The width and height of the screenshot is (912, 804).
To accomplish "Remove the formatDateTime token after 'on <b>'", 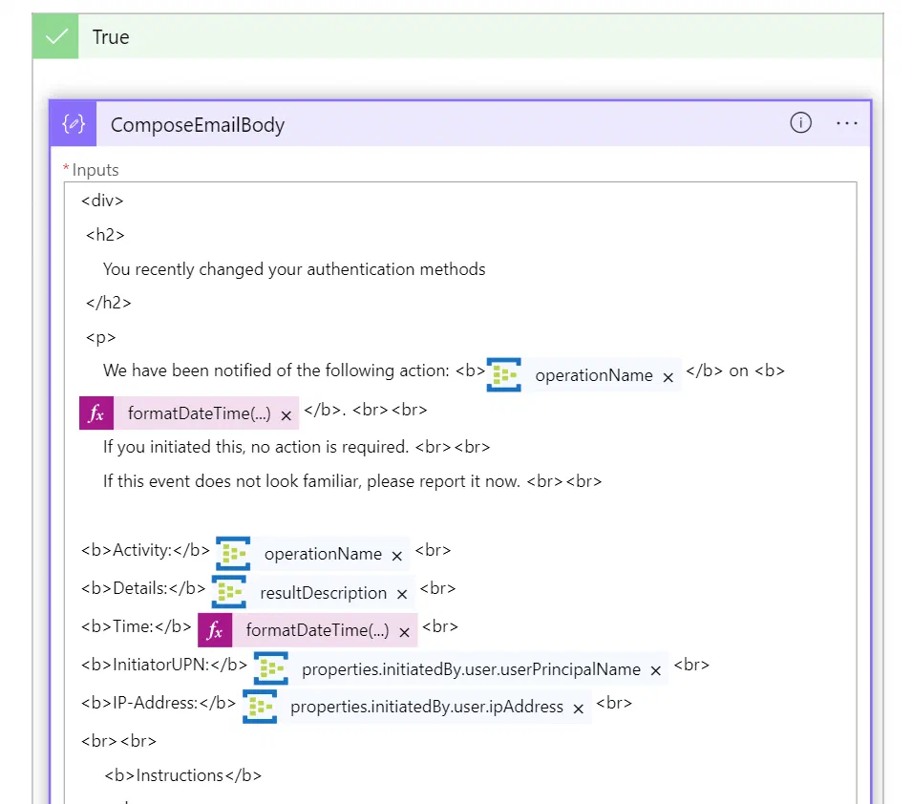I will click(286, 416).
